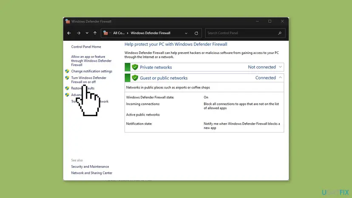This screenshot has width=352, height=198.
Task: Click shield icon beside Advanced settings
Action: (67, 95)
